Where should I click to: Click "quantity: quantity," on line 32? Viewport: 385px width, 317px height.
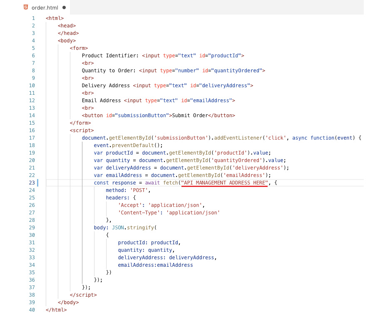(147, 250)
